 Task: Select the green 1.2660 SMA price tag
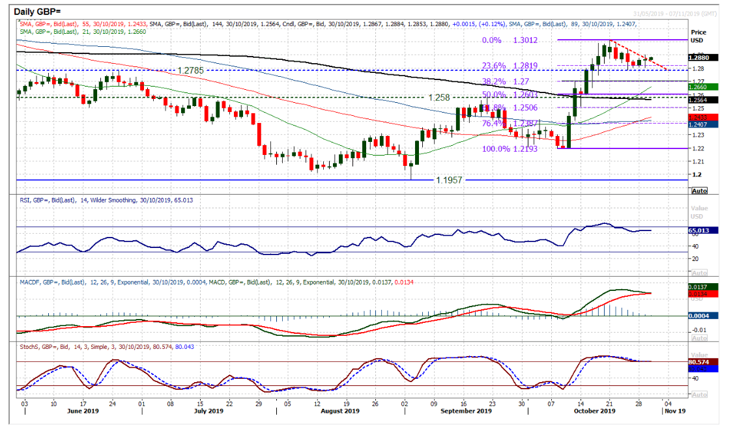tap(705, 87)
